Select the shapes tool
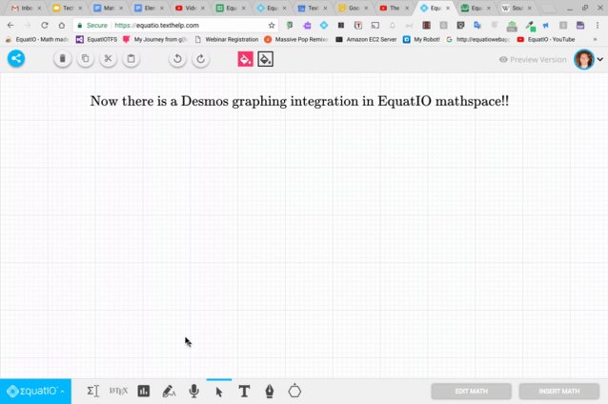Screen dimensions: 608x404 [x=294, y=392]
